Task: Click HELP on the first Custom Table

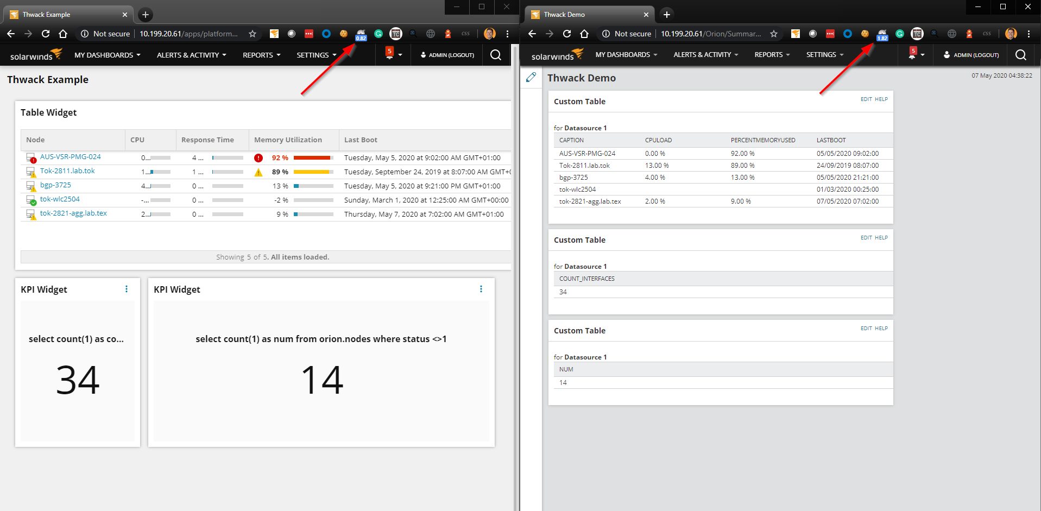Action: (881, 99)
